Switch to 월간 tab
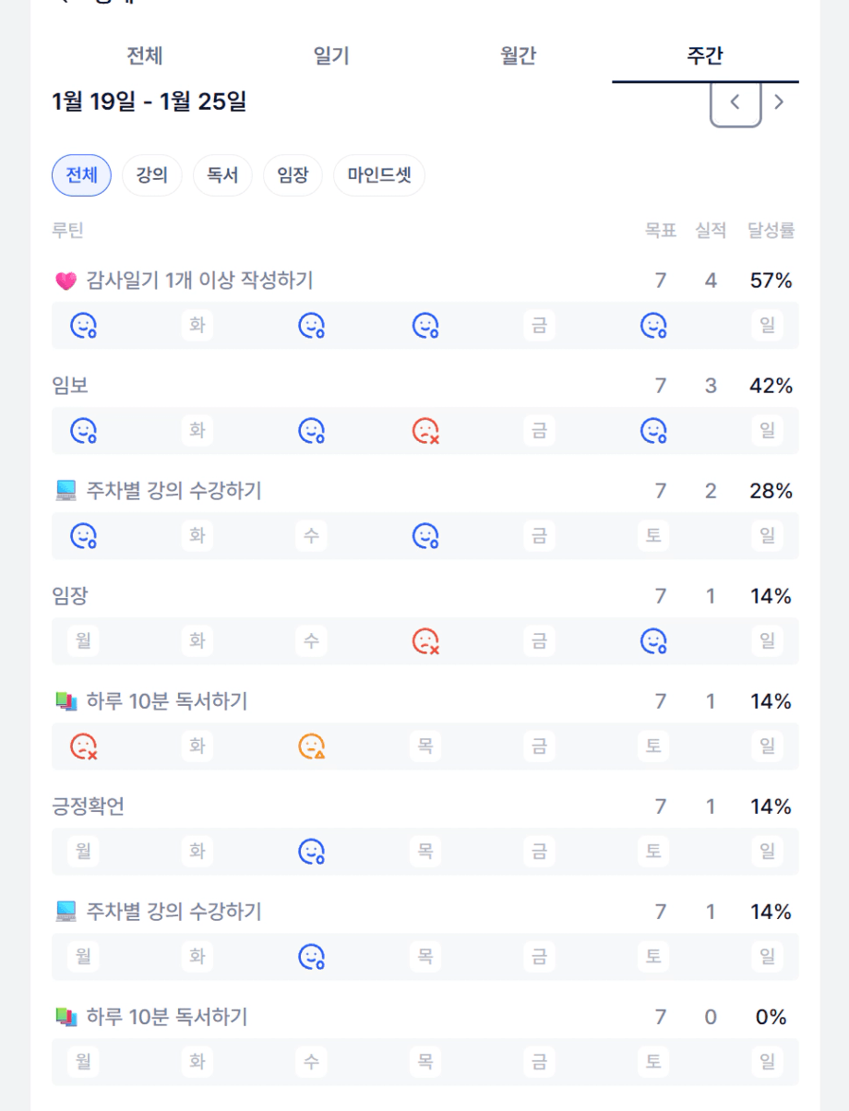 pyautogui.click(x=518, y=56)
